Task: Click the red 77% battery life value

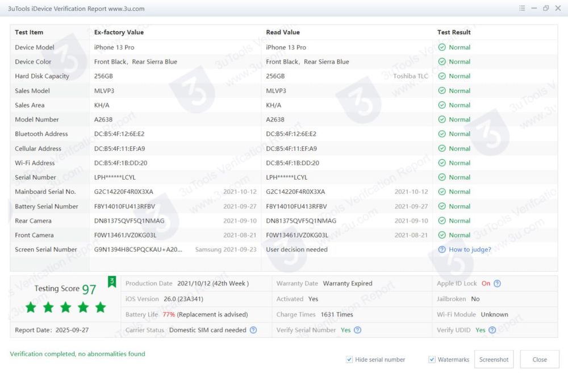Action: point(169,314)
